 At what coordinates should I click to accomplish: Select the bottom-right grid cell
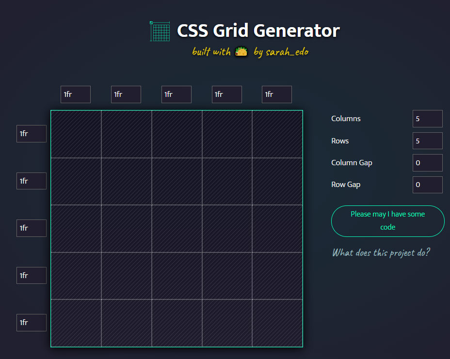[277, 323]
